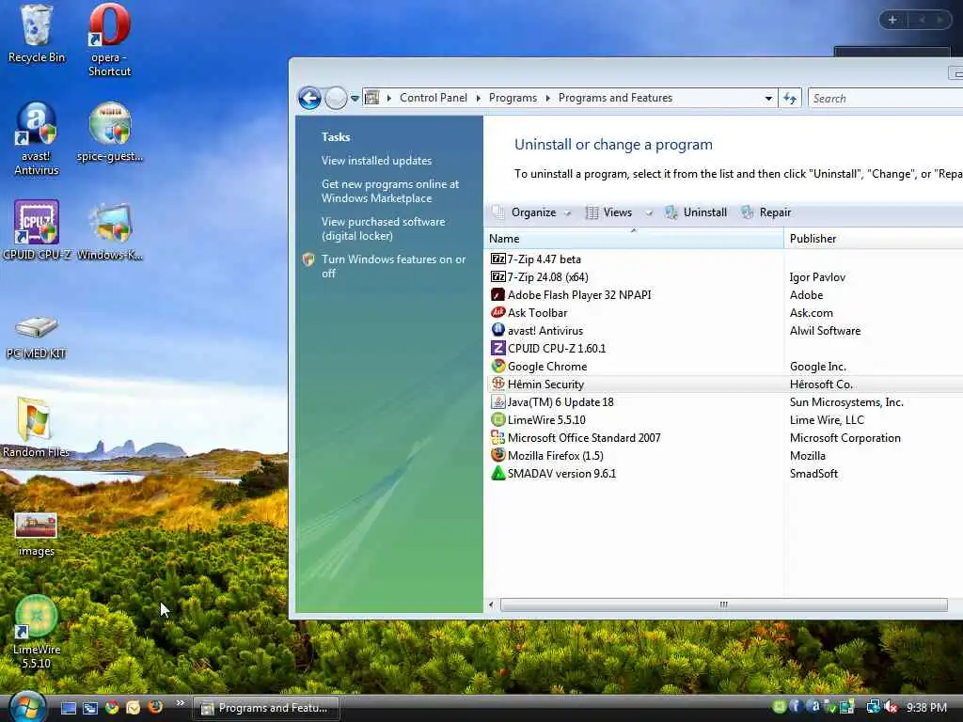Select the LimeWire 5.5.10 desktop shortcut
963x722 pixels.
pos(37,633)
